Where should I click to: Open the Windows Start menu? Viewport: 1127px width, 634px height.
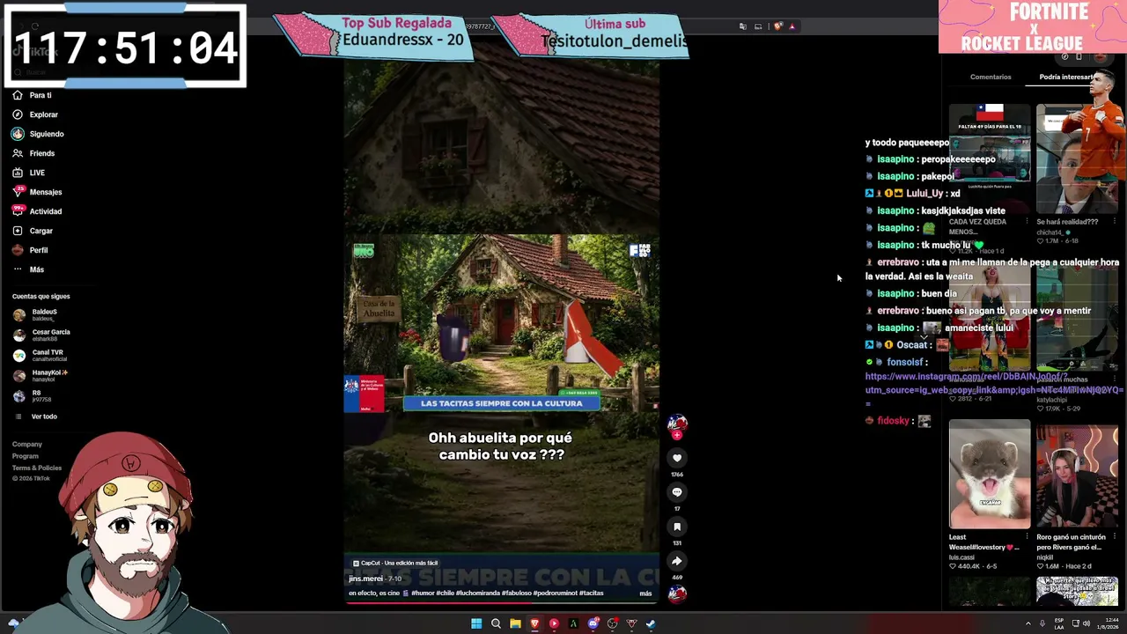476,623
